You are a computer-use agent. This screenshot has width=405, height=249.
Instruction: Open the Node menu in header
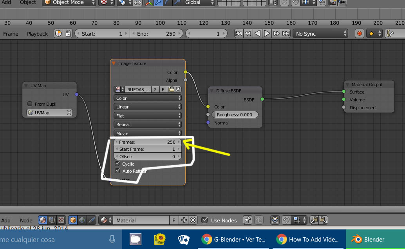26,220
